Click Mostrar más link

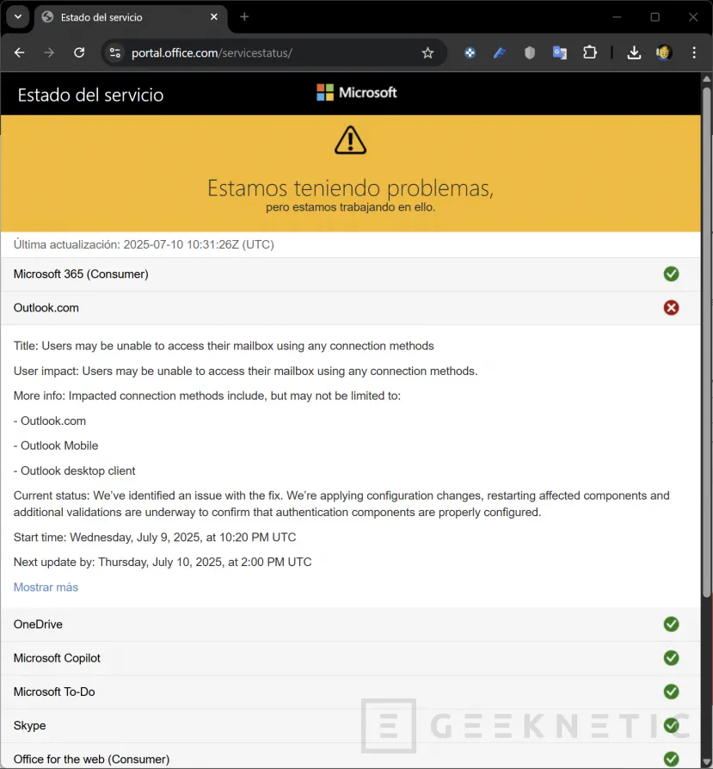[x=46, y=587]
